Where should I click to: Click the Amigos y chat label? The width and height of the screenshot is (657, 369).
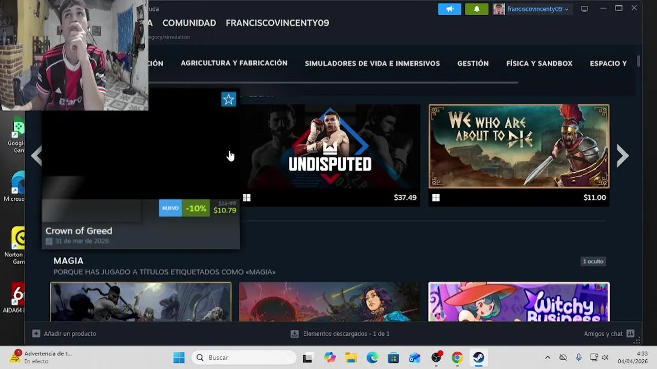pos(603,334)
